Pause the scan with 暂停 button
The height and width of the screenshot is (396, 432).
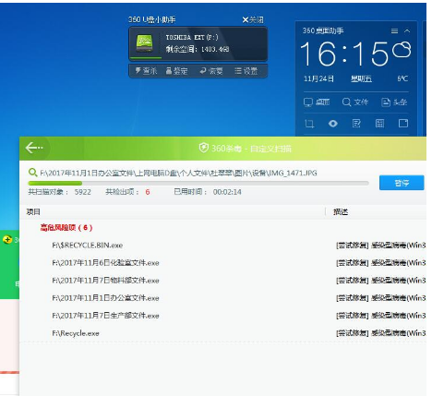pos(402,183)
